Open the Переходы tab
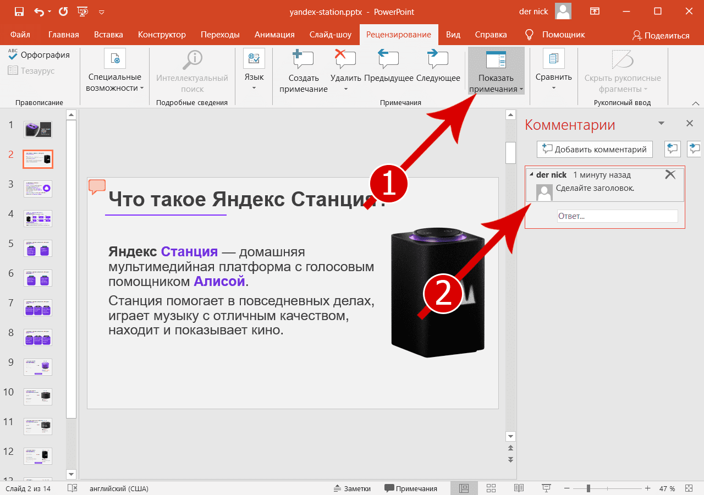 (220, 35)
